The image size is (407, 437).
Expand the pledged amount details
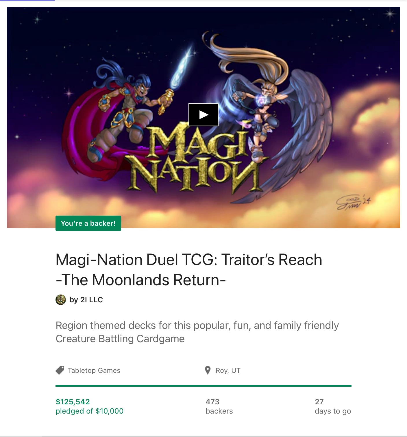click(x=89, y=406)
